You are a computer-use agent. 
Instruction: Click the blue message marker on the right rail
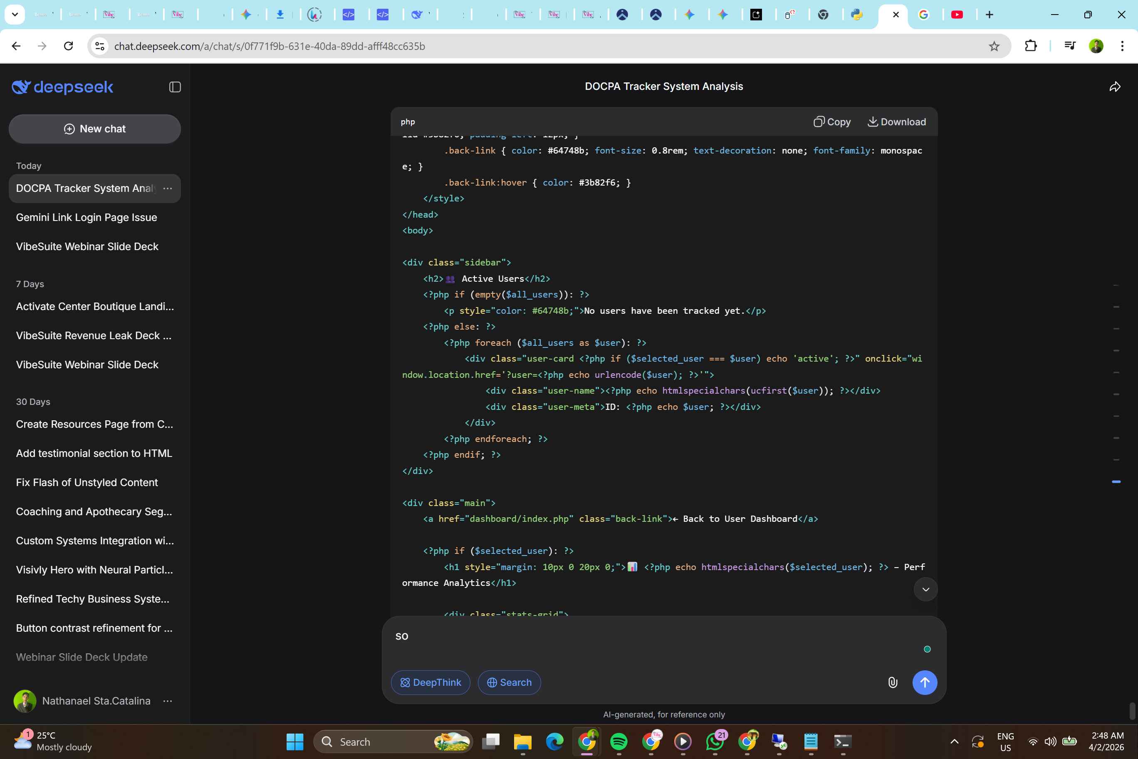pos(1116,481)
